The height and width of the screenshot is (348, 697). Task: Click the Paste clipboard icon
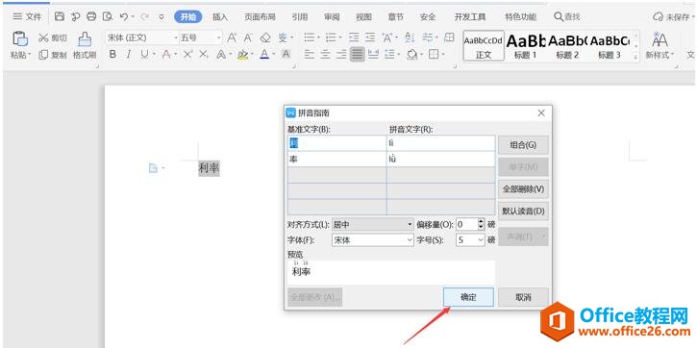click(x=20, y=39)
